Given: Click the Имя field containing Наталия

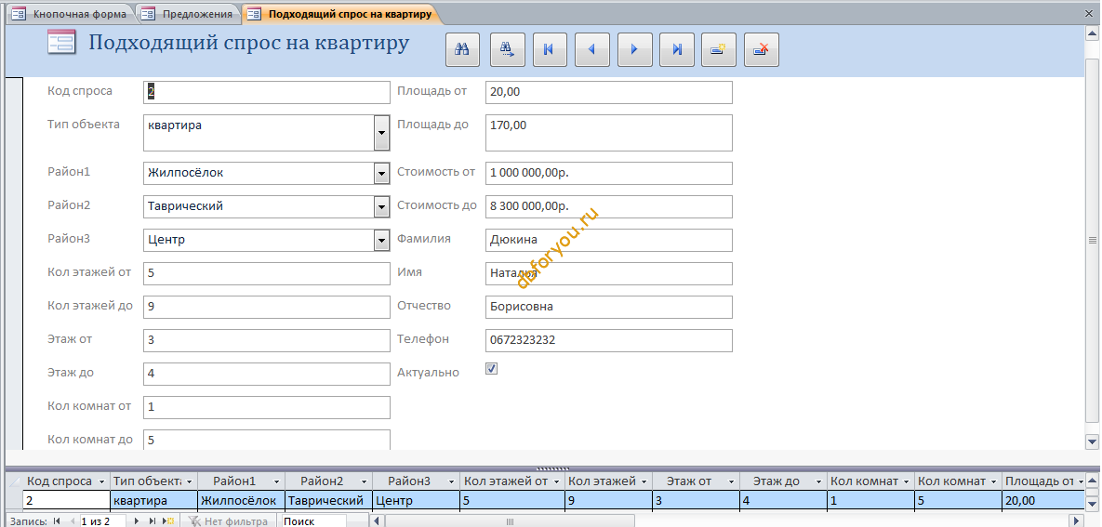Looking at the screenshot, I should pos(608,273).
